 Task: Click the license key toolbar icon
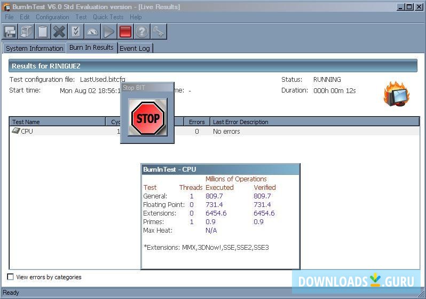tap(159, 32)
